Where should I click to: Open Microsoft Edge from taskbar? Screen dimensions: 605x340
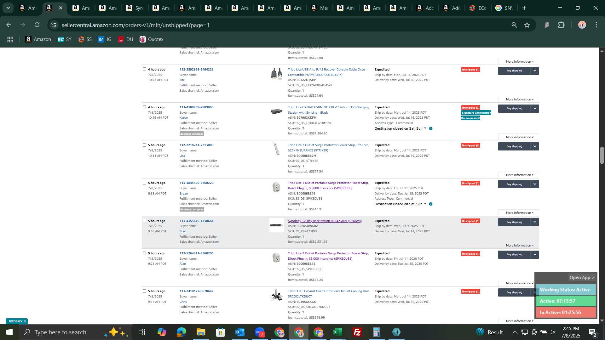(x=181, y=332)
